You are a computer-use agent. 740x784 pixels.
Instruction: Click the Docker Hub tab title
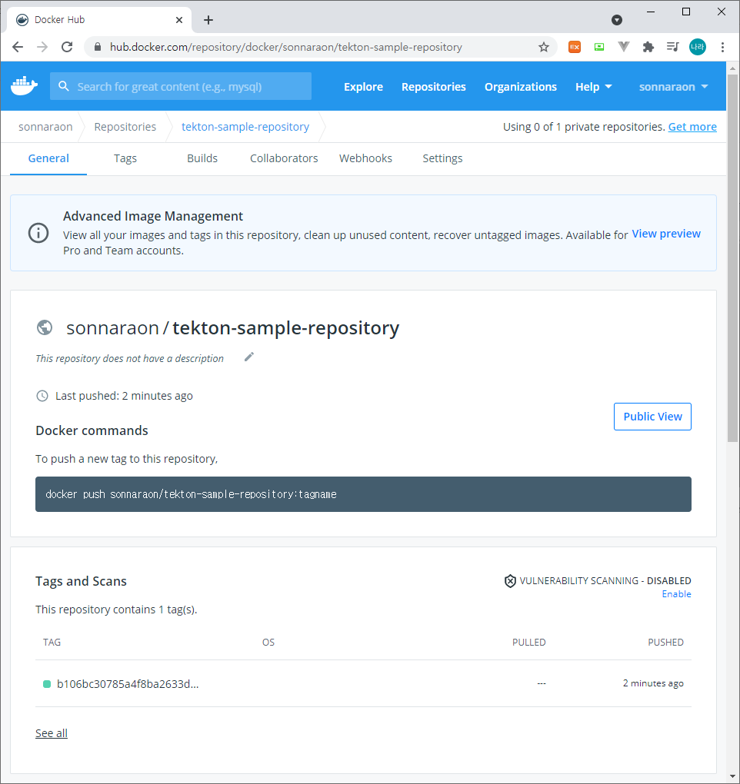coord(59,19)
